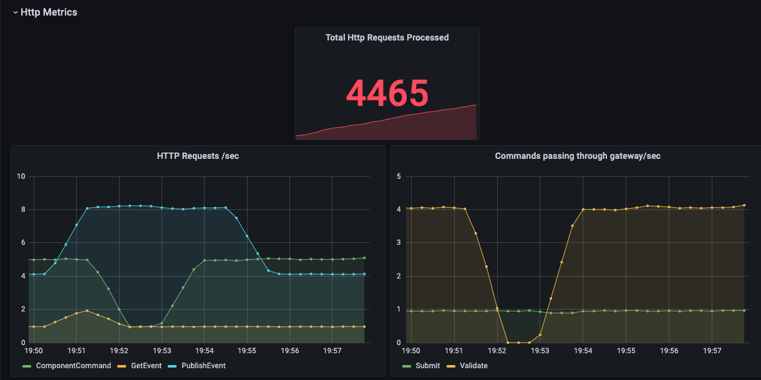Click the Validate legend label text
Viewport: 761px width, 380px height.
pos(475,366)
